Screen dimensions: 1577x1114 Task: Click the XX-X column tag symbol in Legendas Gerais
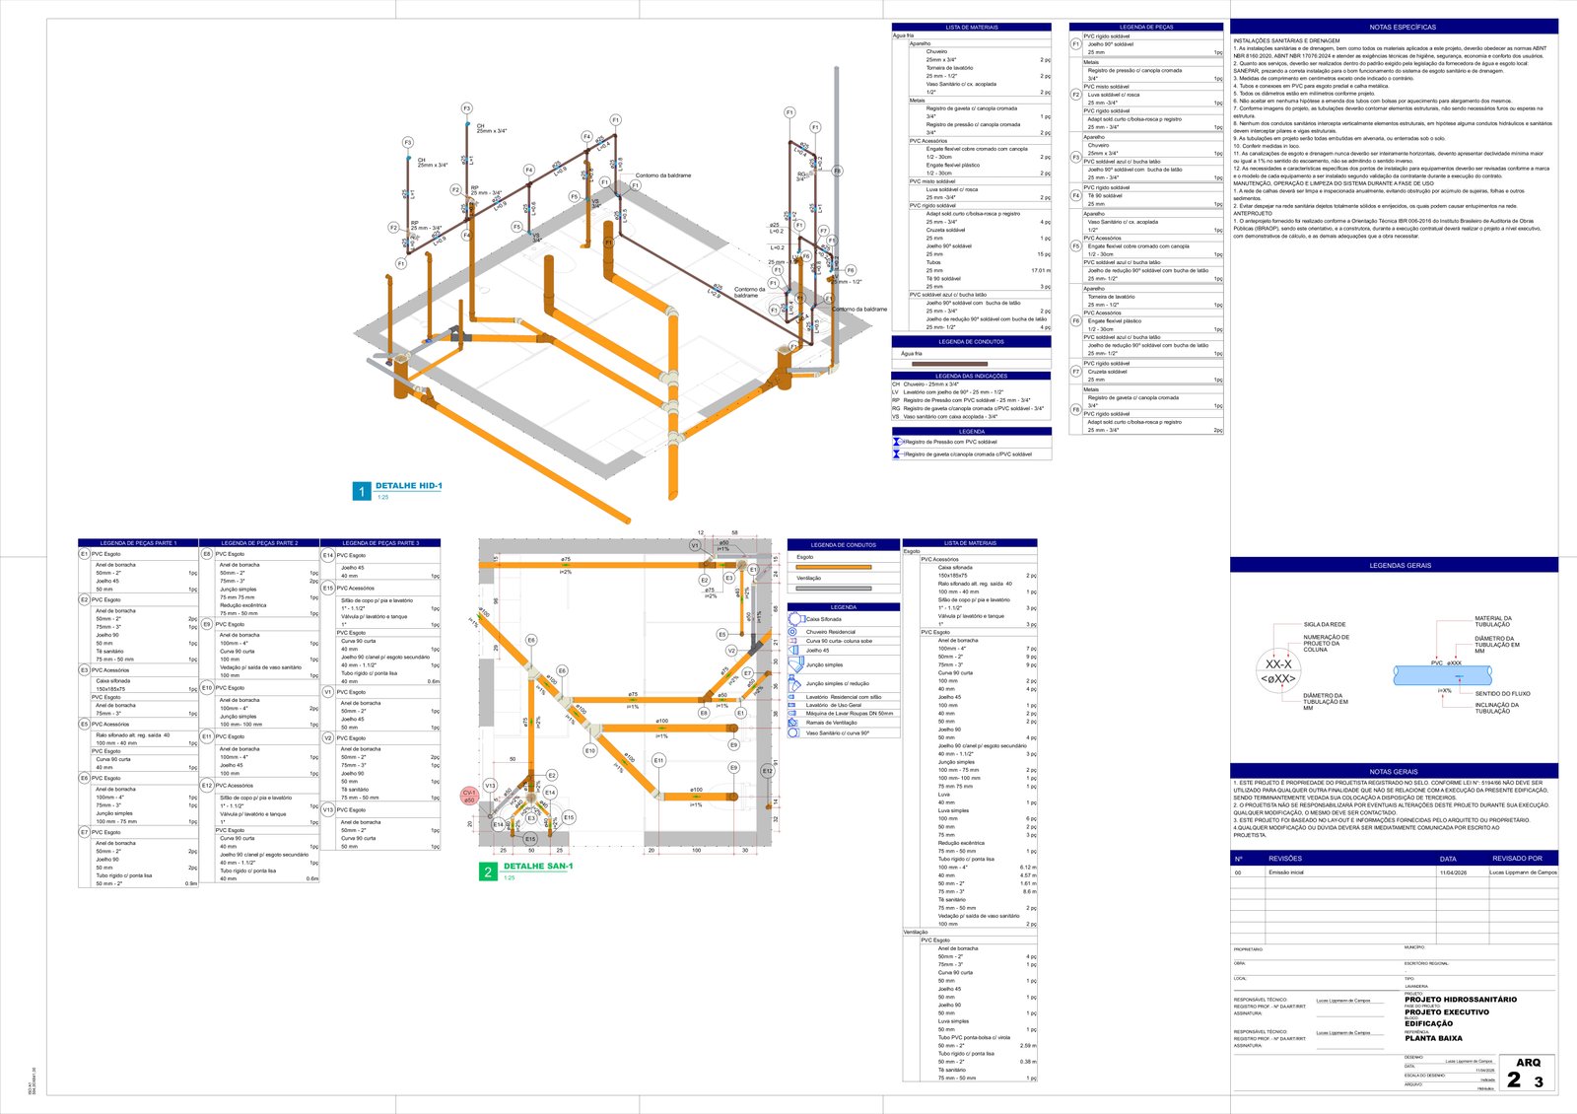1279,671
